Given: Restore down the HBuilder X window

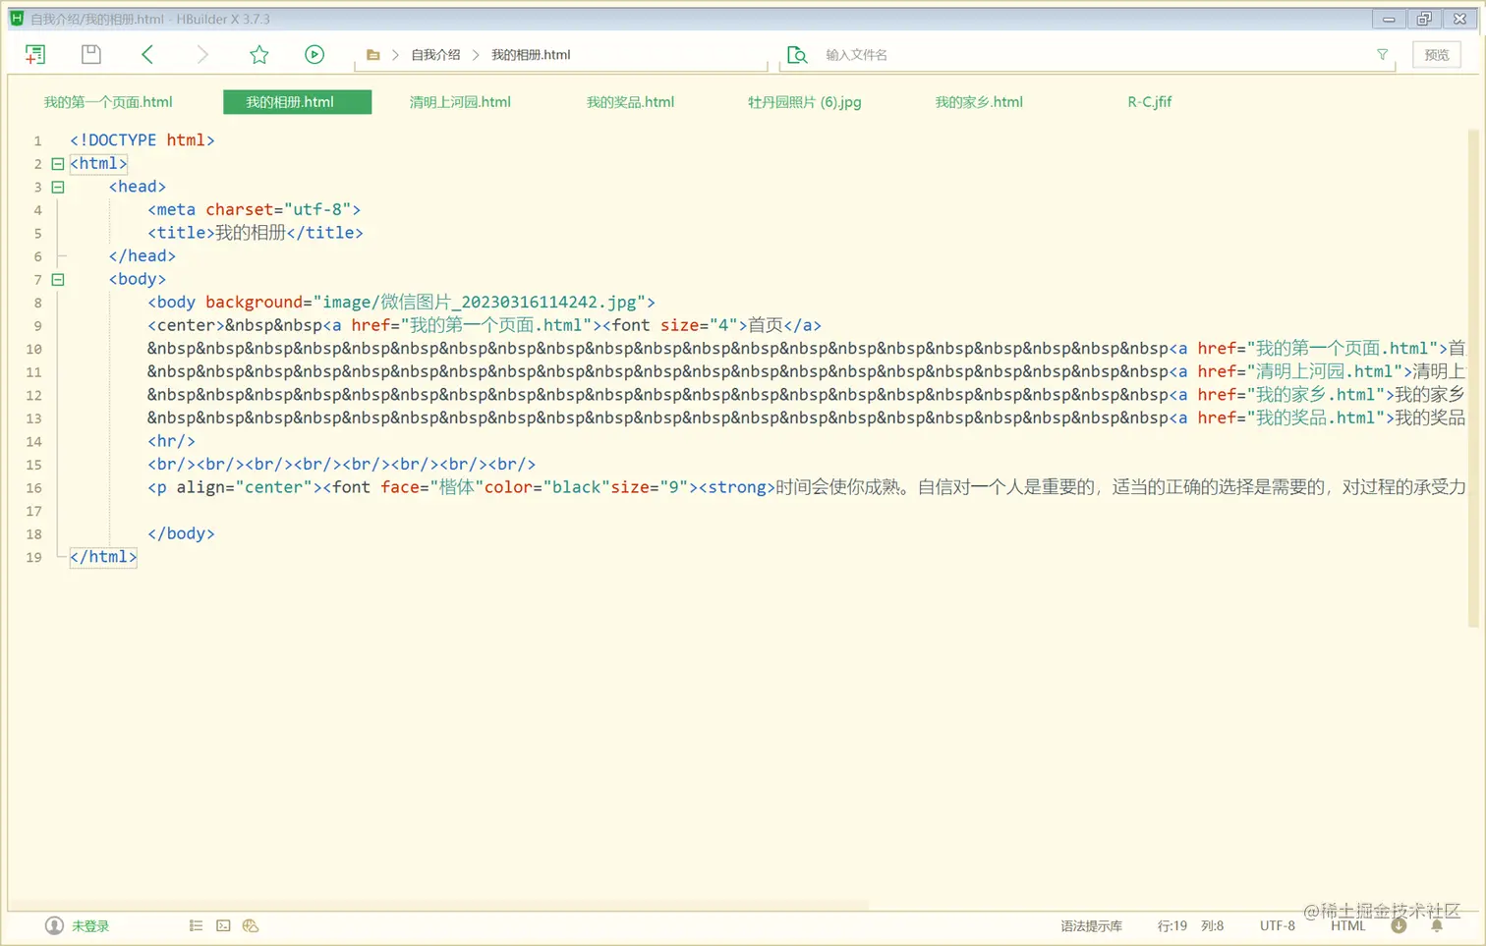Looking at the screenshot, I should coord(1424,19).
